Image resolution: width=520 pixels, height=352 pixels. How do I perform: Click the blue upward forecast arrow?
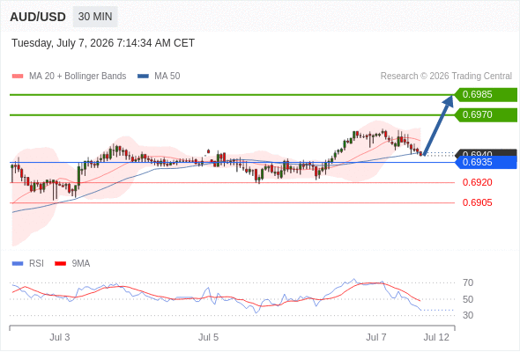[438, 125]
